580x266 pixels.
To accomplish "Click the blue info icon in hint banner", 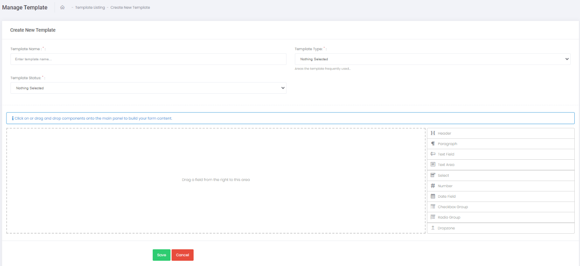I will pos(13,118).
